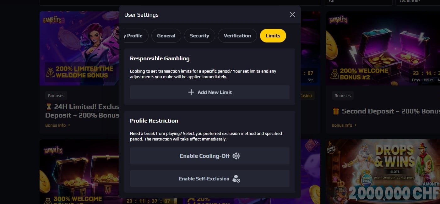Click the Bonuses tag under 24H Limited banner
Image resolution: width=440 pixels, height=204 pixels.
pyautogui.click(x=56, y=96)
